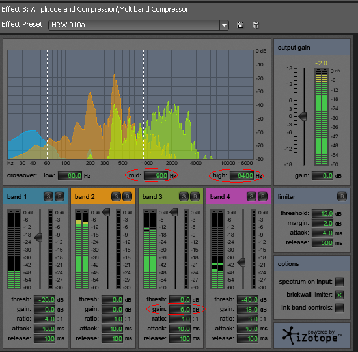Viewport: 358px width, 352px height.
Task: Bypass the limiter with B button
Action: tap(342, 196)
